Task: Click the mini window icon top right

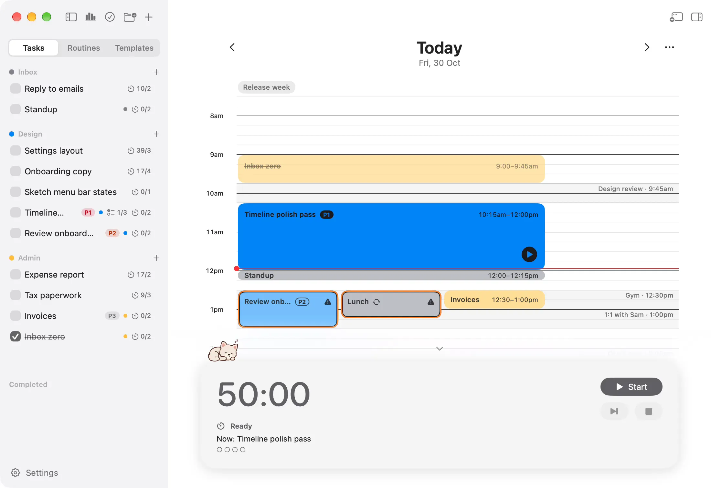Action: pos(676,17)
